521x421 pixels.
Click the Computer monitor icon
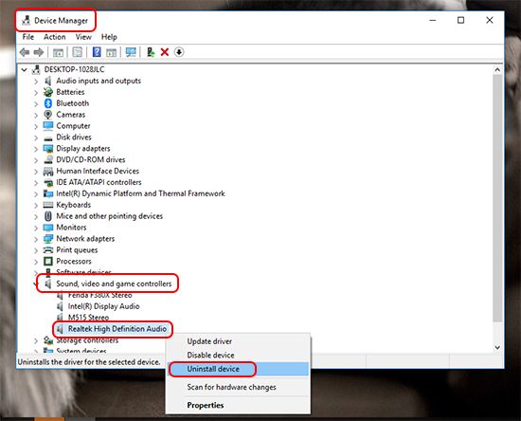(48, 126)
